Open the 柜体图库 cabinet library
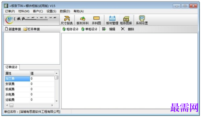 coord(126,20)
